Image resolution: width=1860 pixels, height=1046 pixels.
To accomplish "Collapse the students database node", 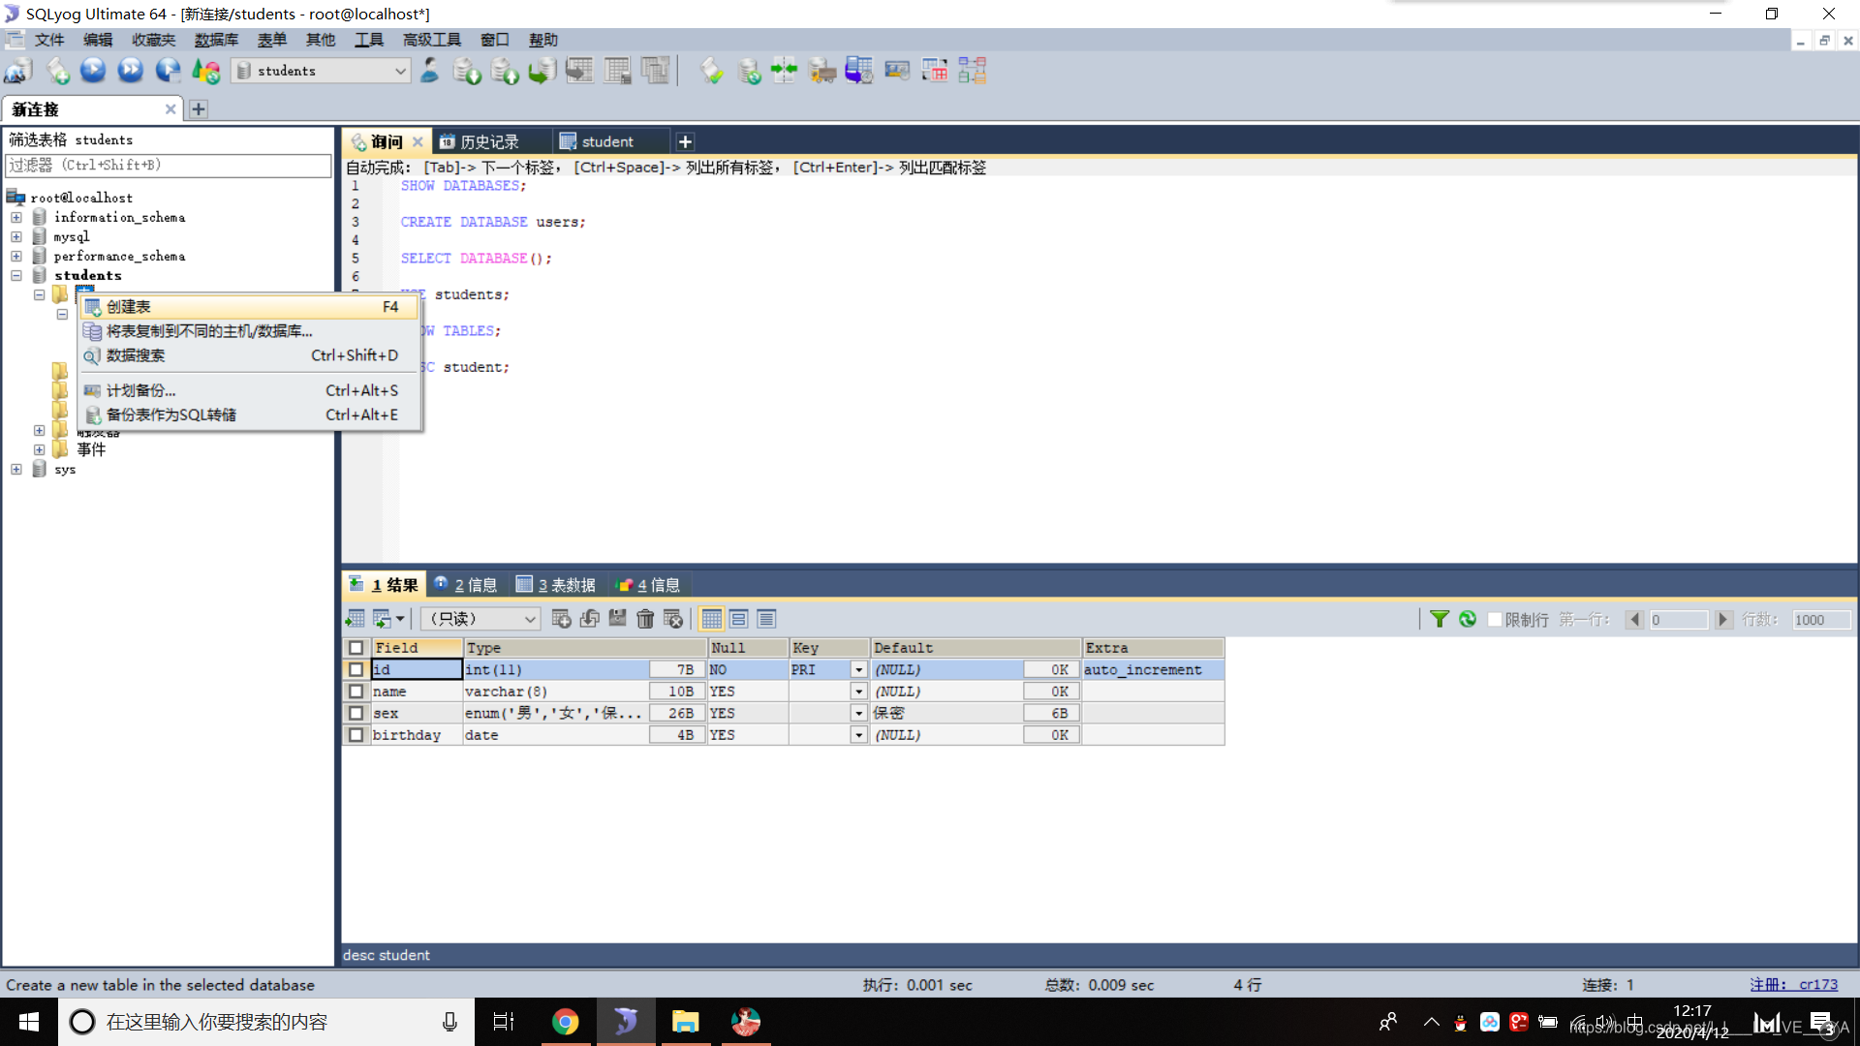I will (x=16, y=276).
